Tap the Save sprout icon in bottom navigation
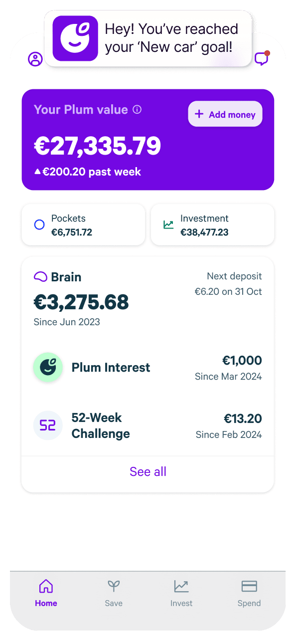This screenshot has height=641, width=296. pos(114,586)
